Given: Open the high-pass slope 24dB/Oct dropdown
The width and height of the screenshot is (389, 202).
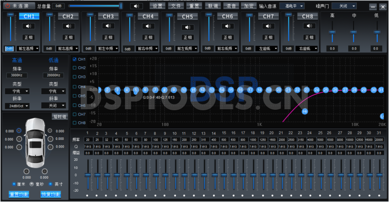Looking at the screenshot, I should pos(18,105).
